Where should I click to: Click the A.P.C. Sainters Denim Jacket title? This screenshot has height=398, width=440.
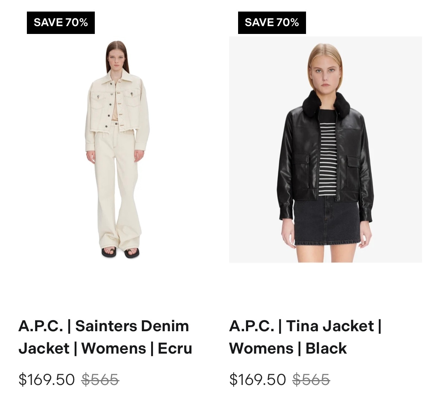tap(105, 337)
